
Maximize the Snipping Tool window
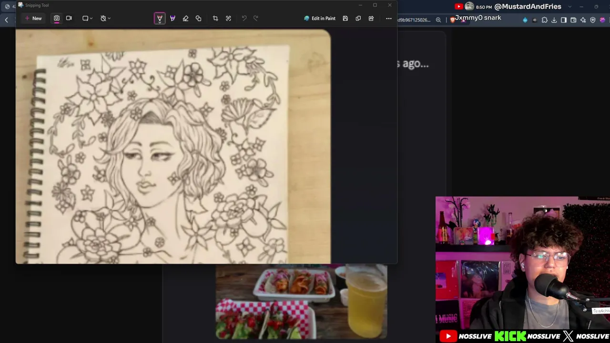375,5
